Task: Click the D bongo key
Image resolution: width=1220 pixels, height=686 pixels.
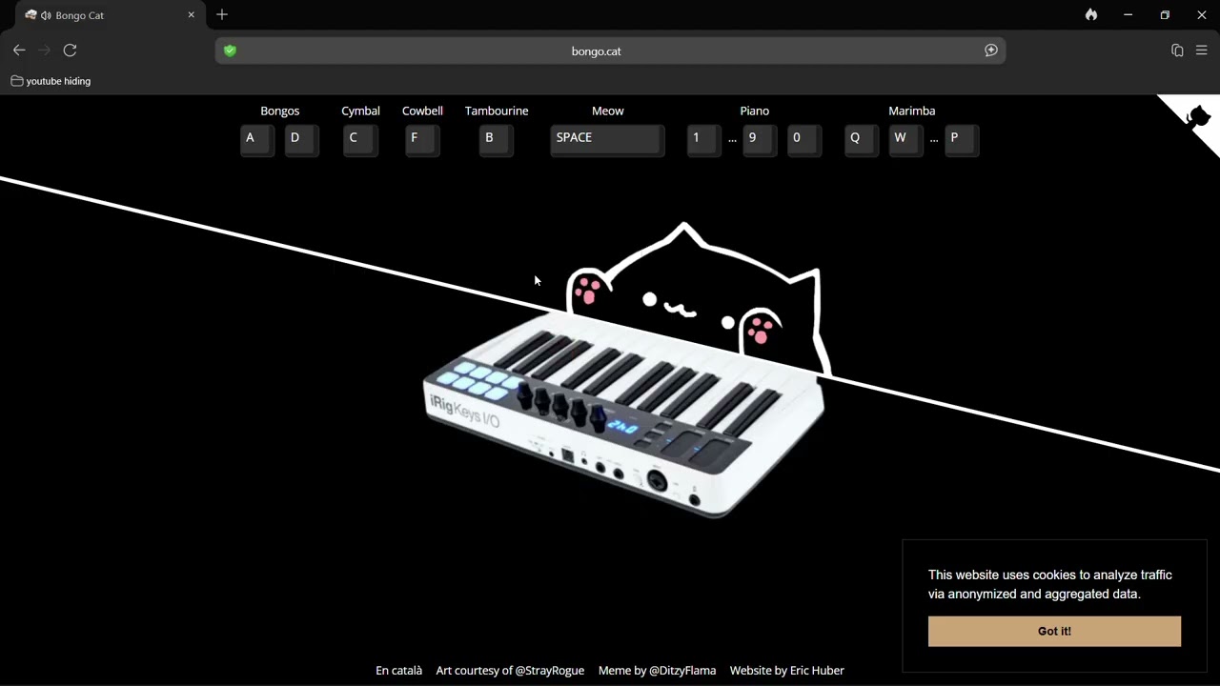Action: point(301,139)
